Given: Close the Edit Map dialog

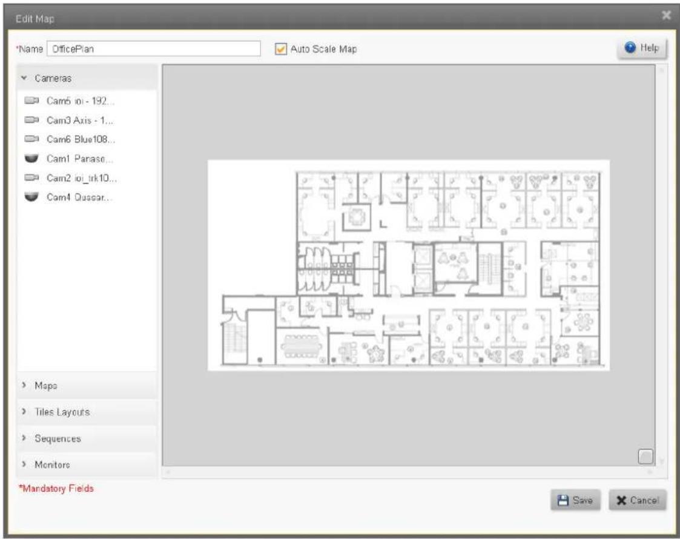Looking at the screenshot, I should (666, 16).
